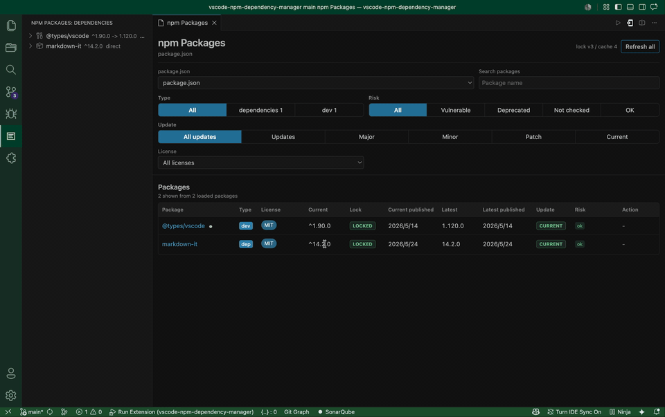This screenshot has height=417, width=665.
Task: Select the Type filter All
Action: 192,110
